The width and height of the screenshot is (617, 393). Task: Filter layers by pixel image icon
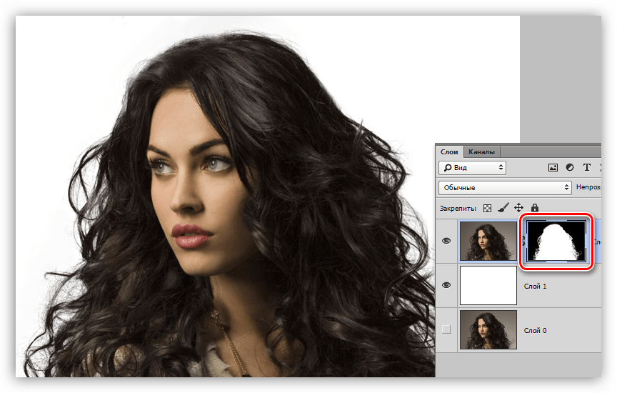553,168
